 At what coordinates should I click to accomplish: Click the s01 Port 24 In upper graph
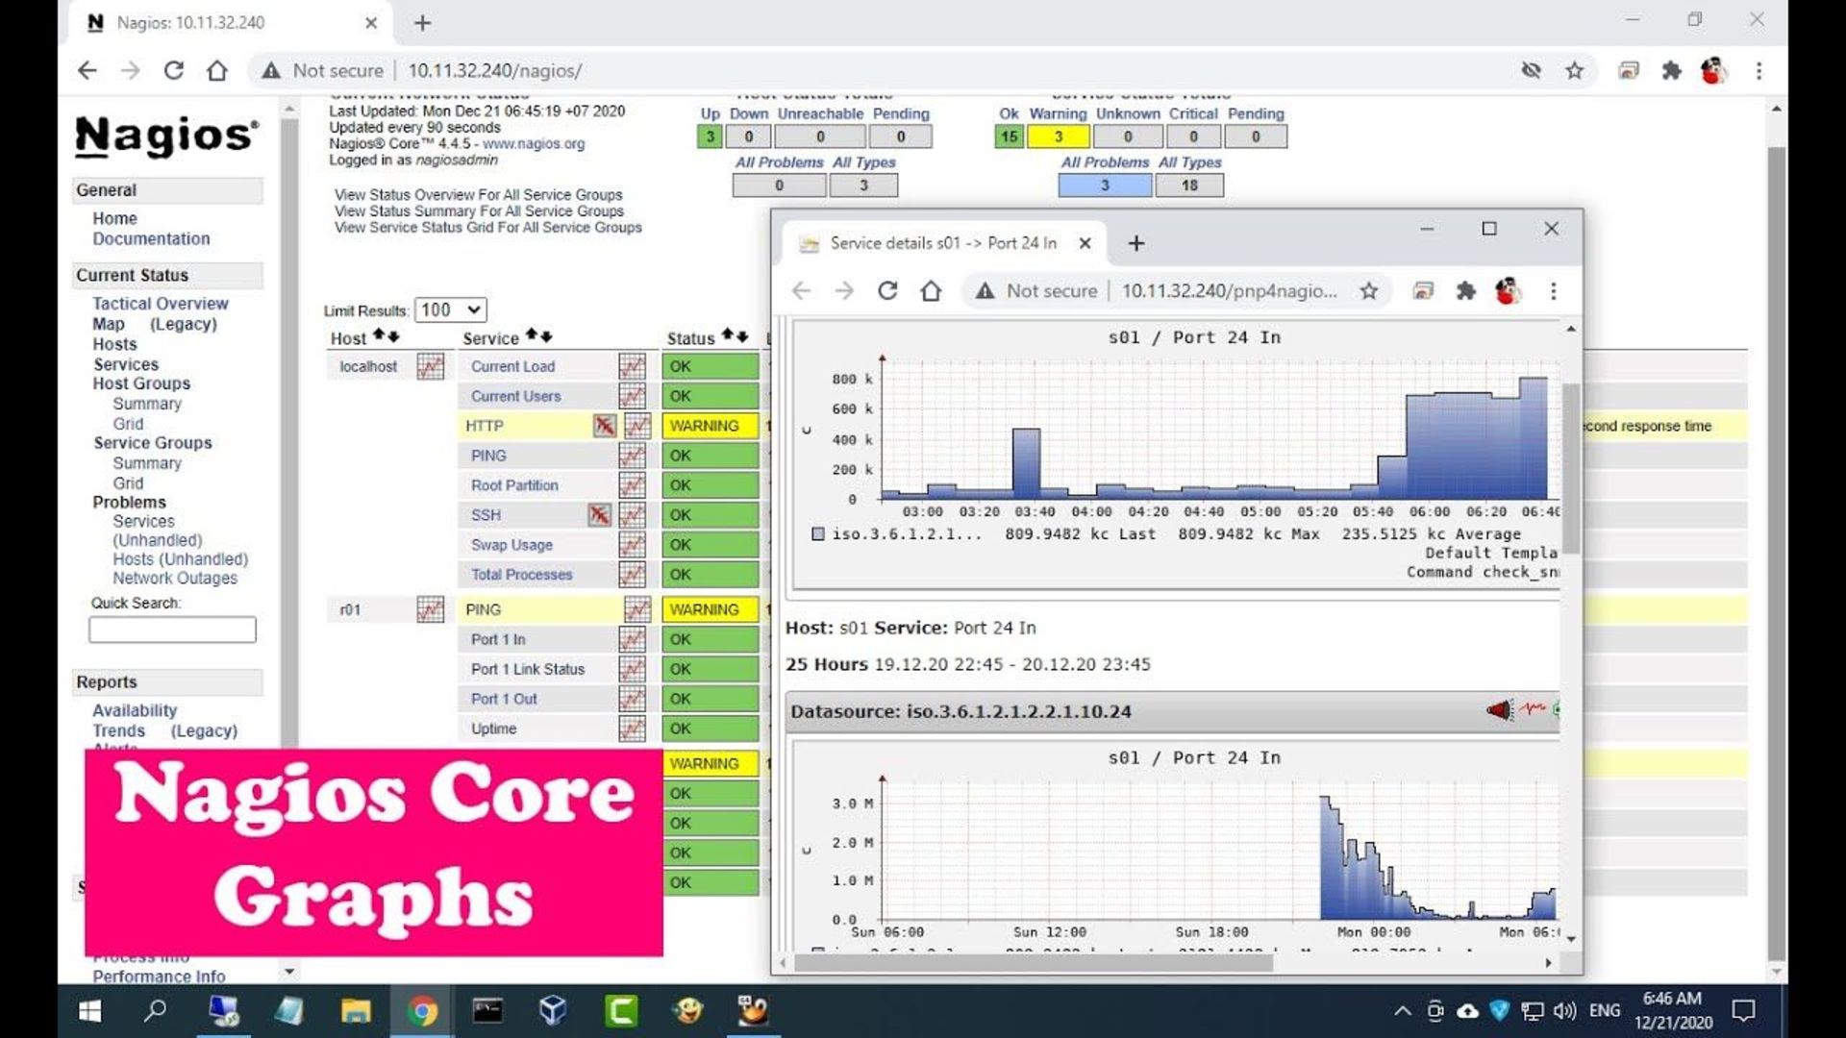pos(1179,455)
